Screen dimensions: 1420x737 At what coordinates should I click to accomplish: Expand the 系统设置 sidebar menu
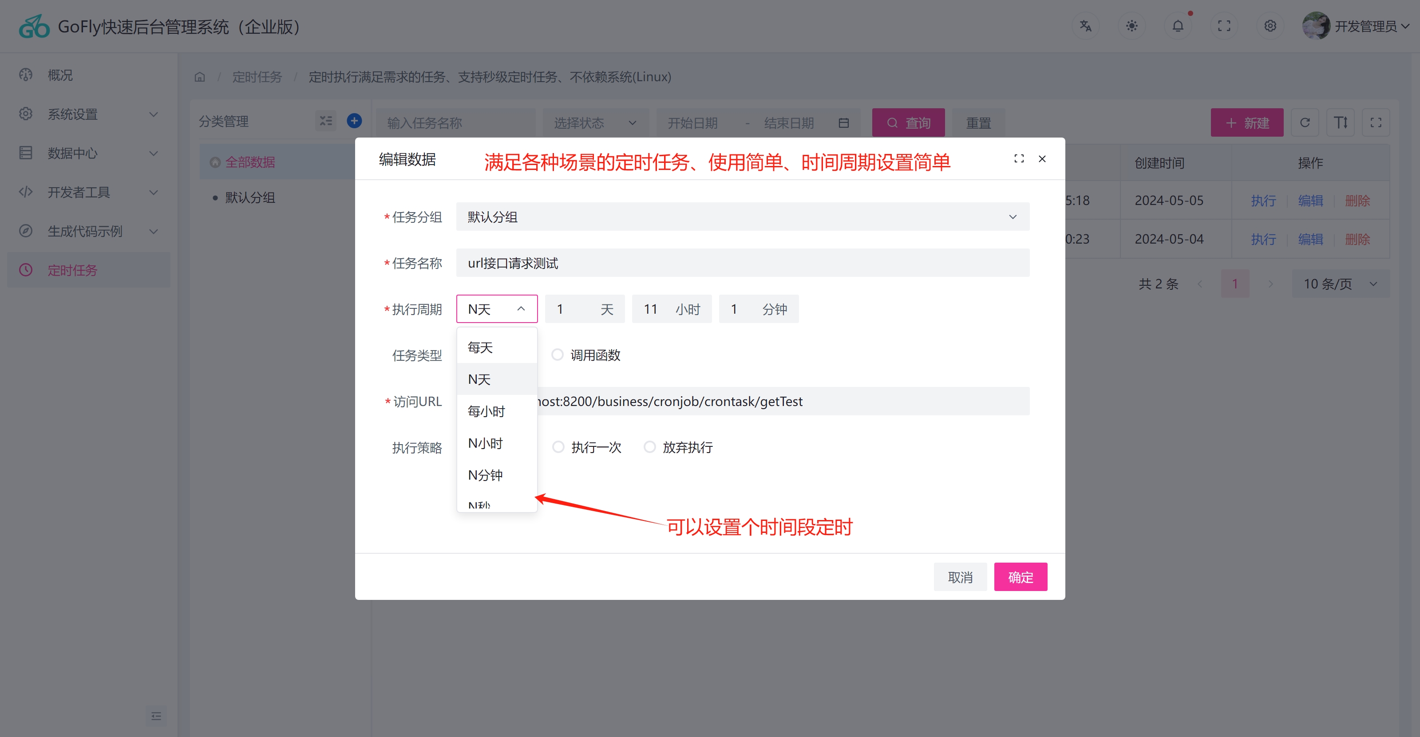click(x=88, y=114)
